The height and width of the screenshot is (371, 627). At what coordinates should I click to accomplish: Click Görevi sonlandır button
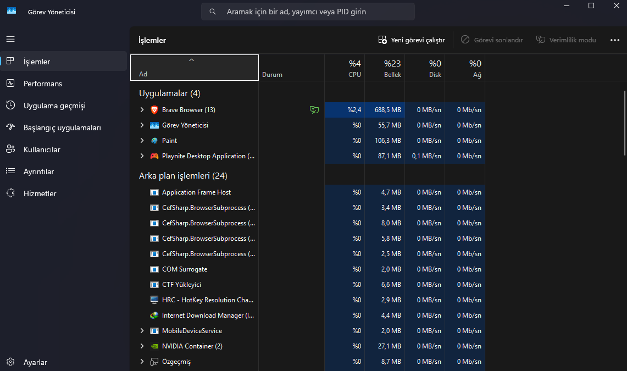pyautogui.click(x=492, y=40)
